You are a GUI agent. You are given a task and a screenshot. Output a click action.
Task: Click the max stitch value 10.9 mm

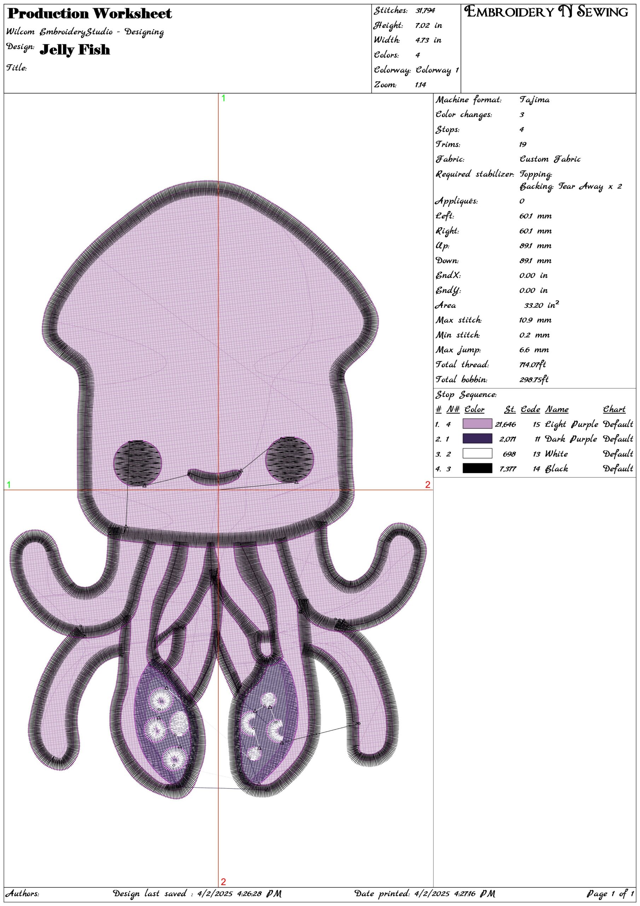(x=535, y=320)
